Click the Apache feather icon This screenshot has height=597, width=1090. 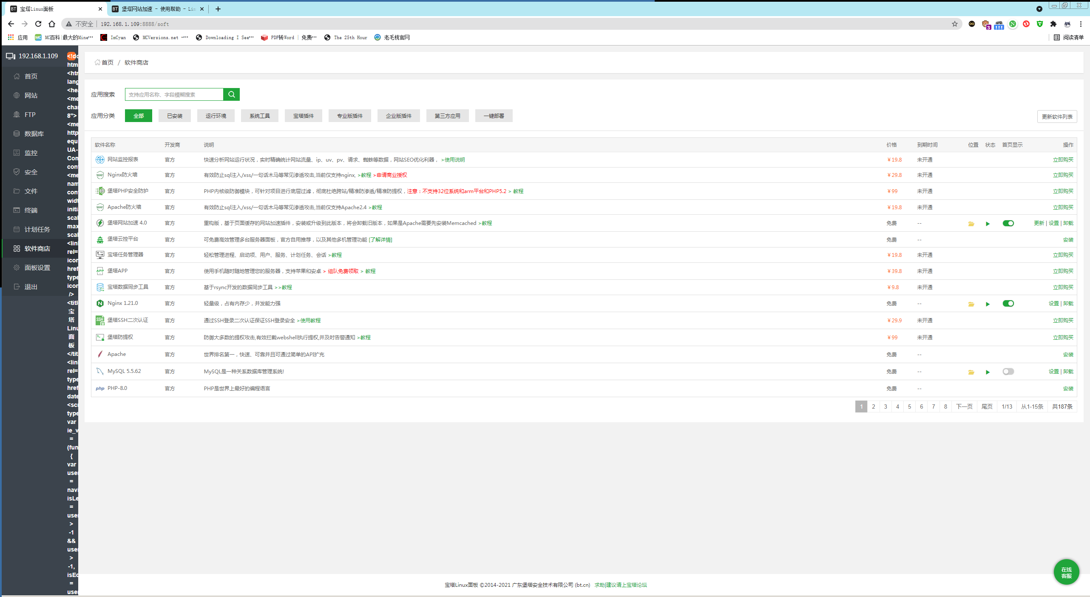100,354
